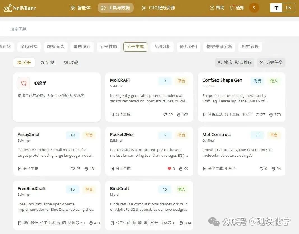Viewport: 299px width, 234px height.
Task: Switch to the 定制 custom view
Action: click(x=48, y=62)
